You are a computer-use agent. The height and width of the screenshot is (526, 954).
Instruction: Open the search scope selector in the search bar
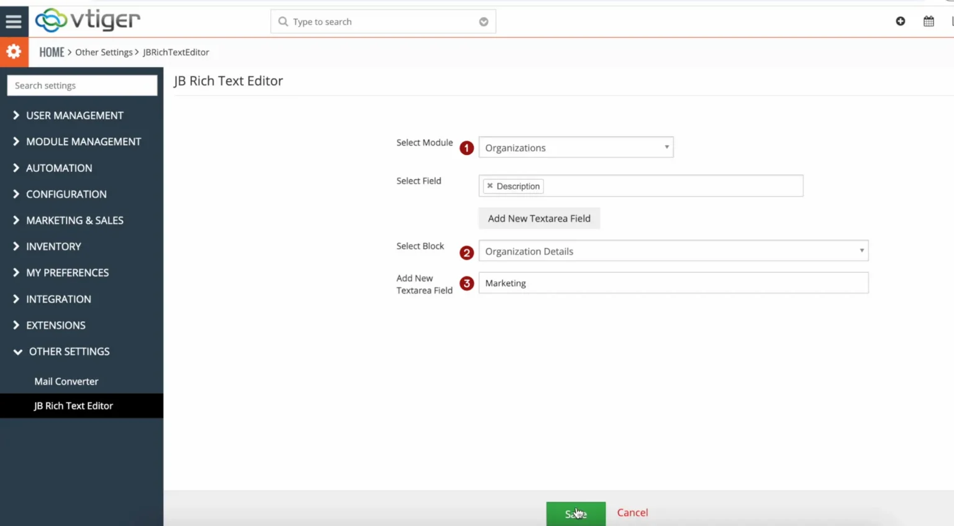[483, 21]
